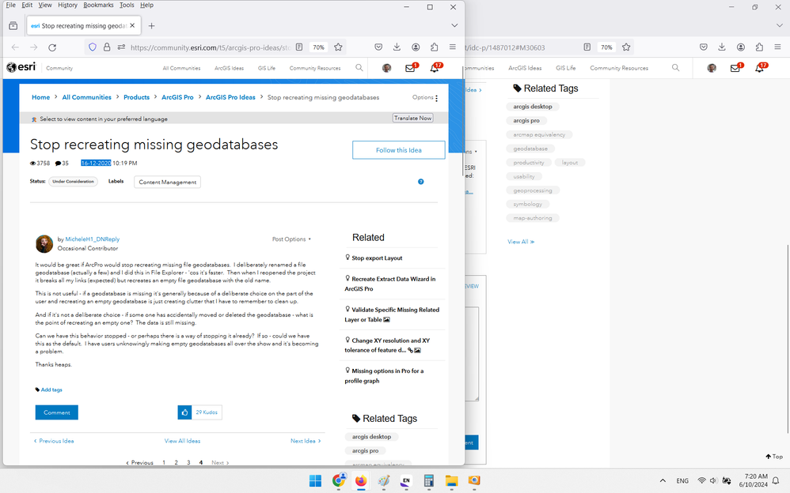Click the kudos thumbs-up icon
The height and width of the screenshot is (493, 790).
[x=184, y=412]
